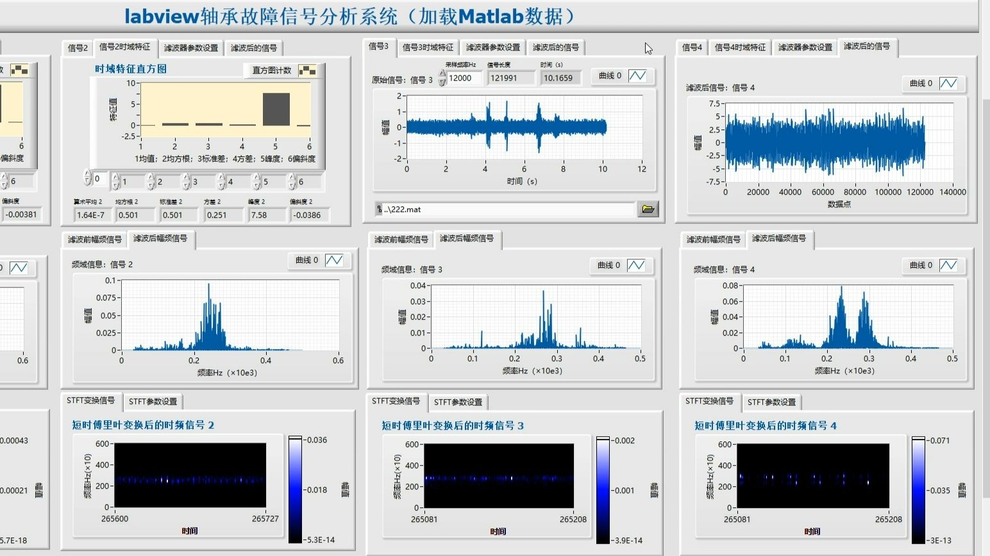990x556 pixels.
Task: Click the 曲线 0 icon for 频域信息 信号 2
Action: [x=334, y=260]
